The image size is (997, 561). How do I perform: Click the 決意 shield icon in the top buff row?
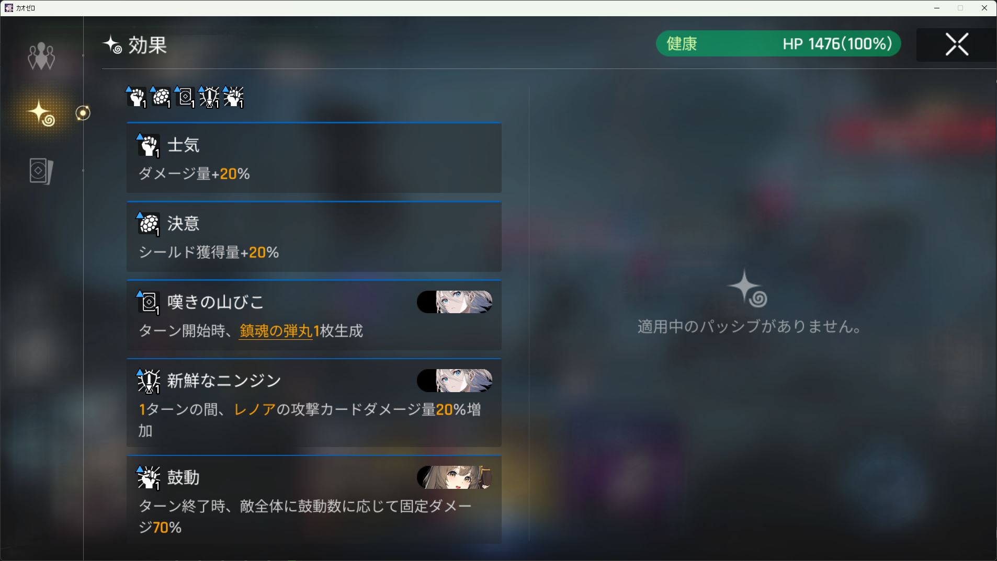coord(161,97)
